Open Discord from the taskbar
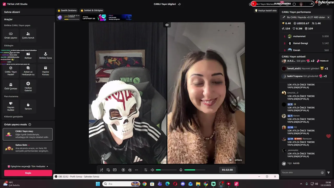 tap(183, 184)
